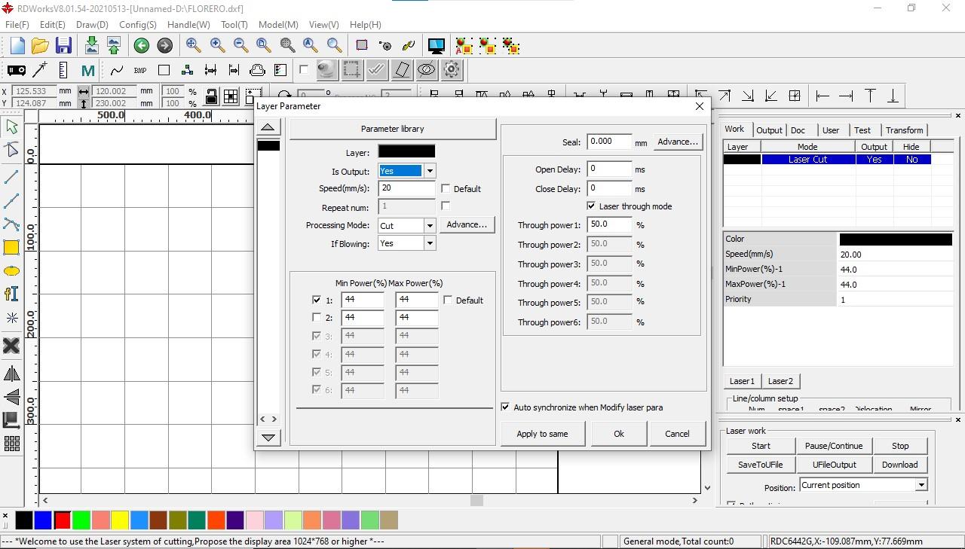Viewport: 965px width, 549px height.
Task: Click the Parameter library button
Action: point(392,129)
